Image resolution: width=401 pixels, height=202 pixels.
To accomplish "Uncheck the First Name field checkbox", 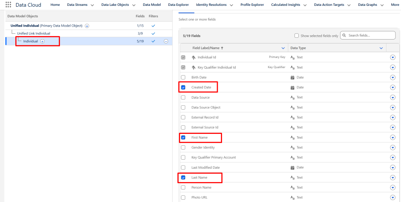I will coord(183,137).
